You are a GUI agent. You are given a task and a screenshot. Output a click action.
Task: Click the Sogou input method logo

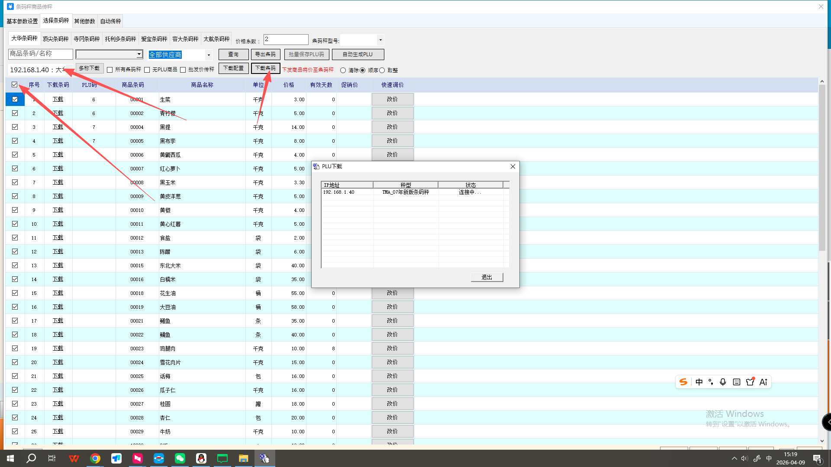tap(683, 382)
